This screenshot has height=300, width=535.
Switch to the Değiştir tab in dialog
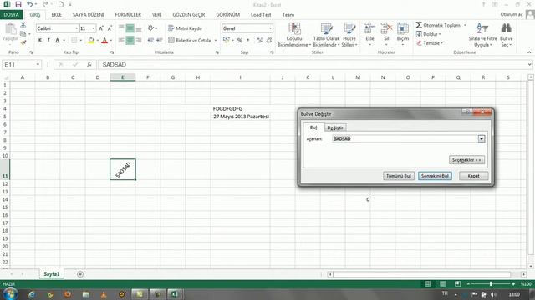point(335,127)
